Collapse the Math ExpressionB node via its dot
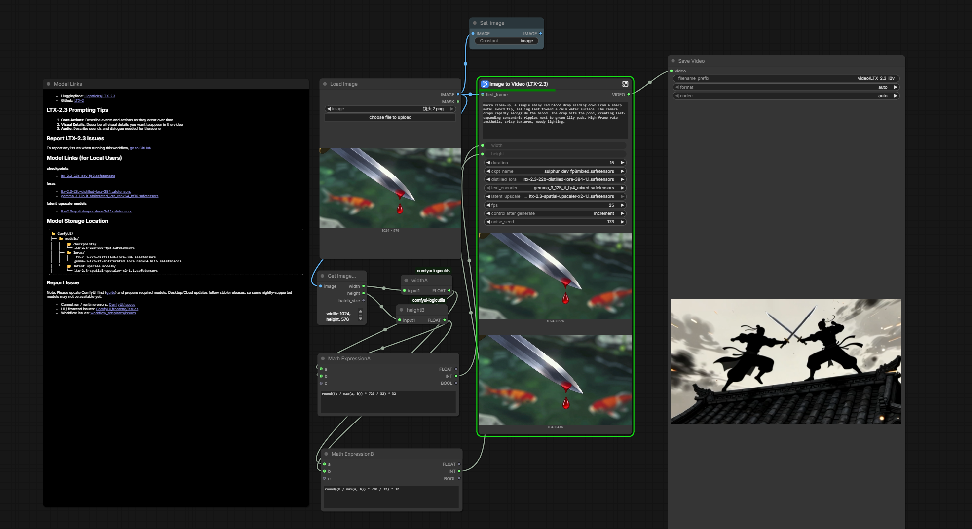Image resolution: width=972 pixels, height=529 pixels. point(326,454)
